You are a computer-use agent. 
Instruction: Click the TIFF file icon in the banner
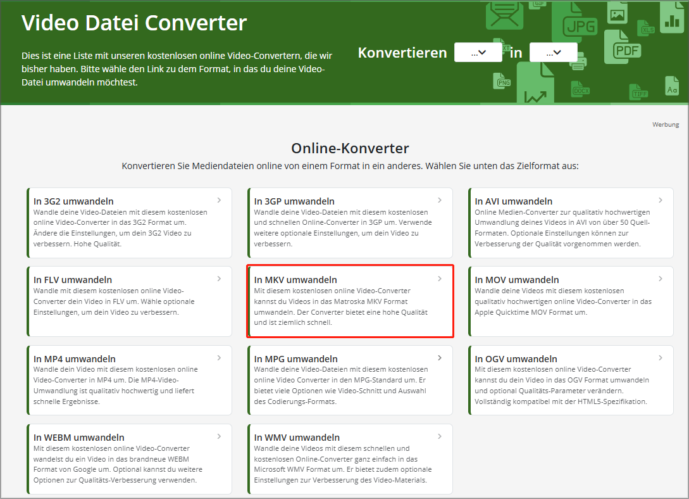pyautogui.click(x=640, y=92)
